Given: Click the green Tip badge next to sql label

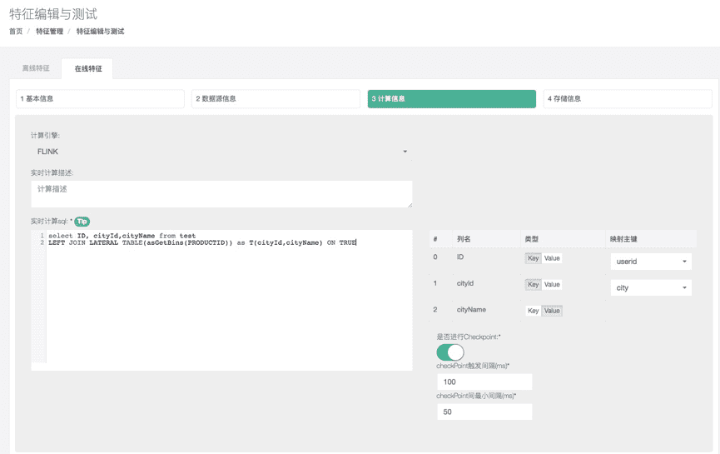Looking at the screenshot, I should pyautogui.click(x=82, y=222).
